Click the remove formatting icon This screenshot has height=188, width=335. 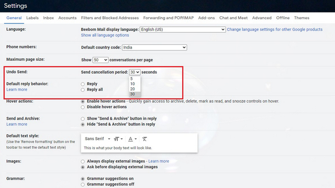point(144,139)
